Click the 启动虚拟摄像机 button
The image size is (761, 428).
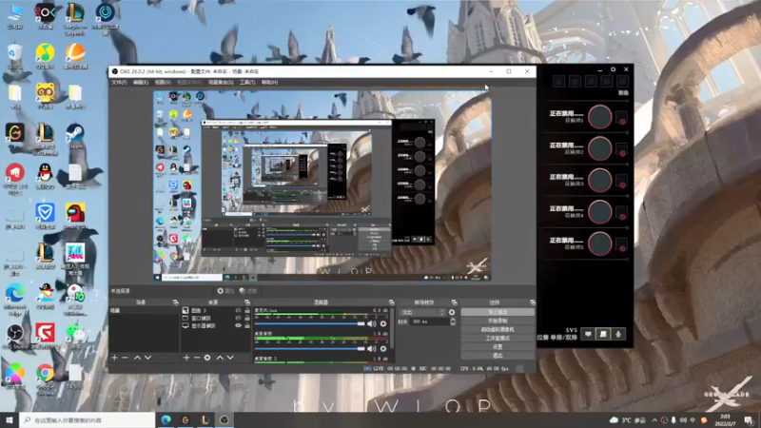498,329
